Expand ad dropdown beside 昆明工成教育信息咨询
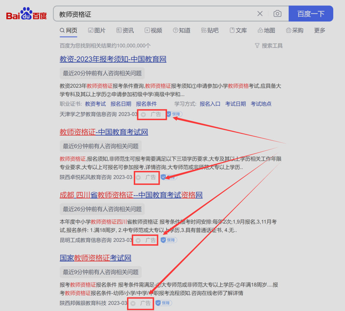Screen dimensions: 345x311 pyautogui.click(x=138, y=241)
